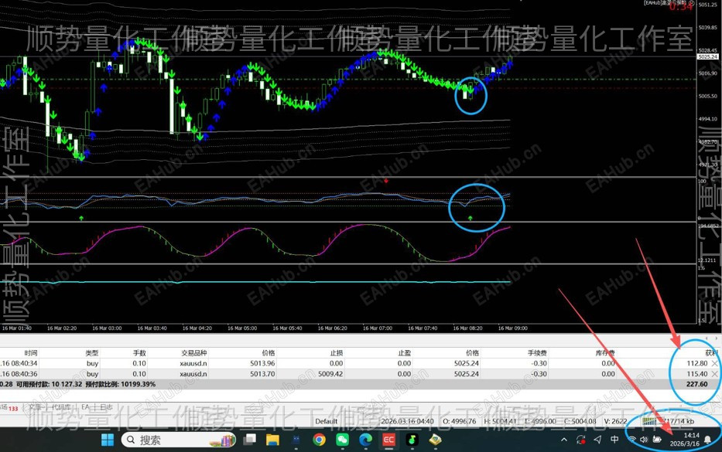
Task: Sort orders by the 止盈 column
Action: coord(404,352)
